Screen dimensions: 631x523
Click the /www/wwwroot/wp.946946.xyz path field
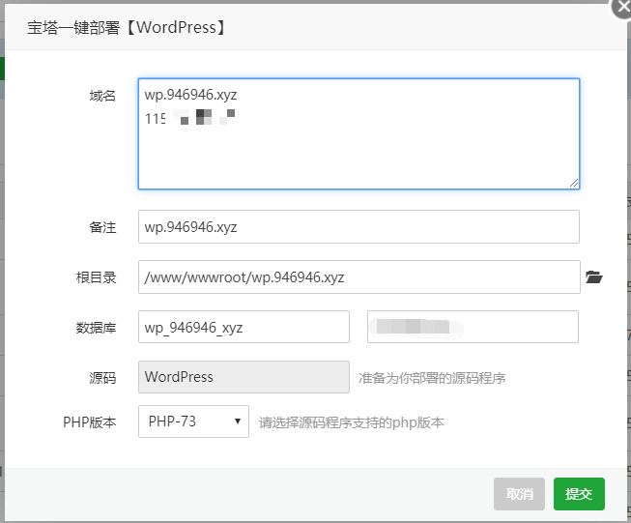[x=359, y=277]
